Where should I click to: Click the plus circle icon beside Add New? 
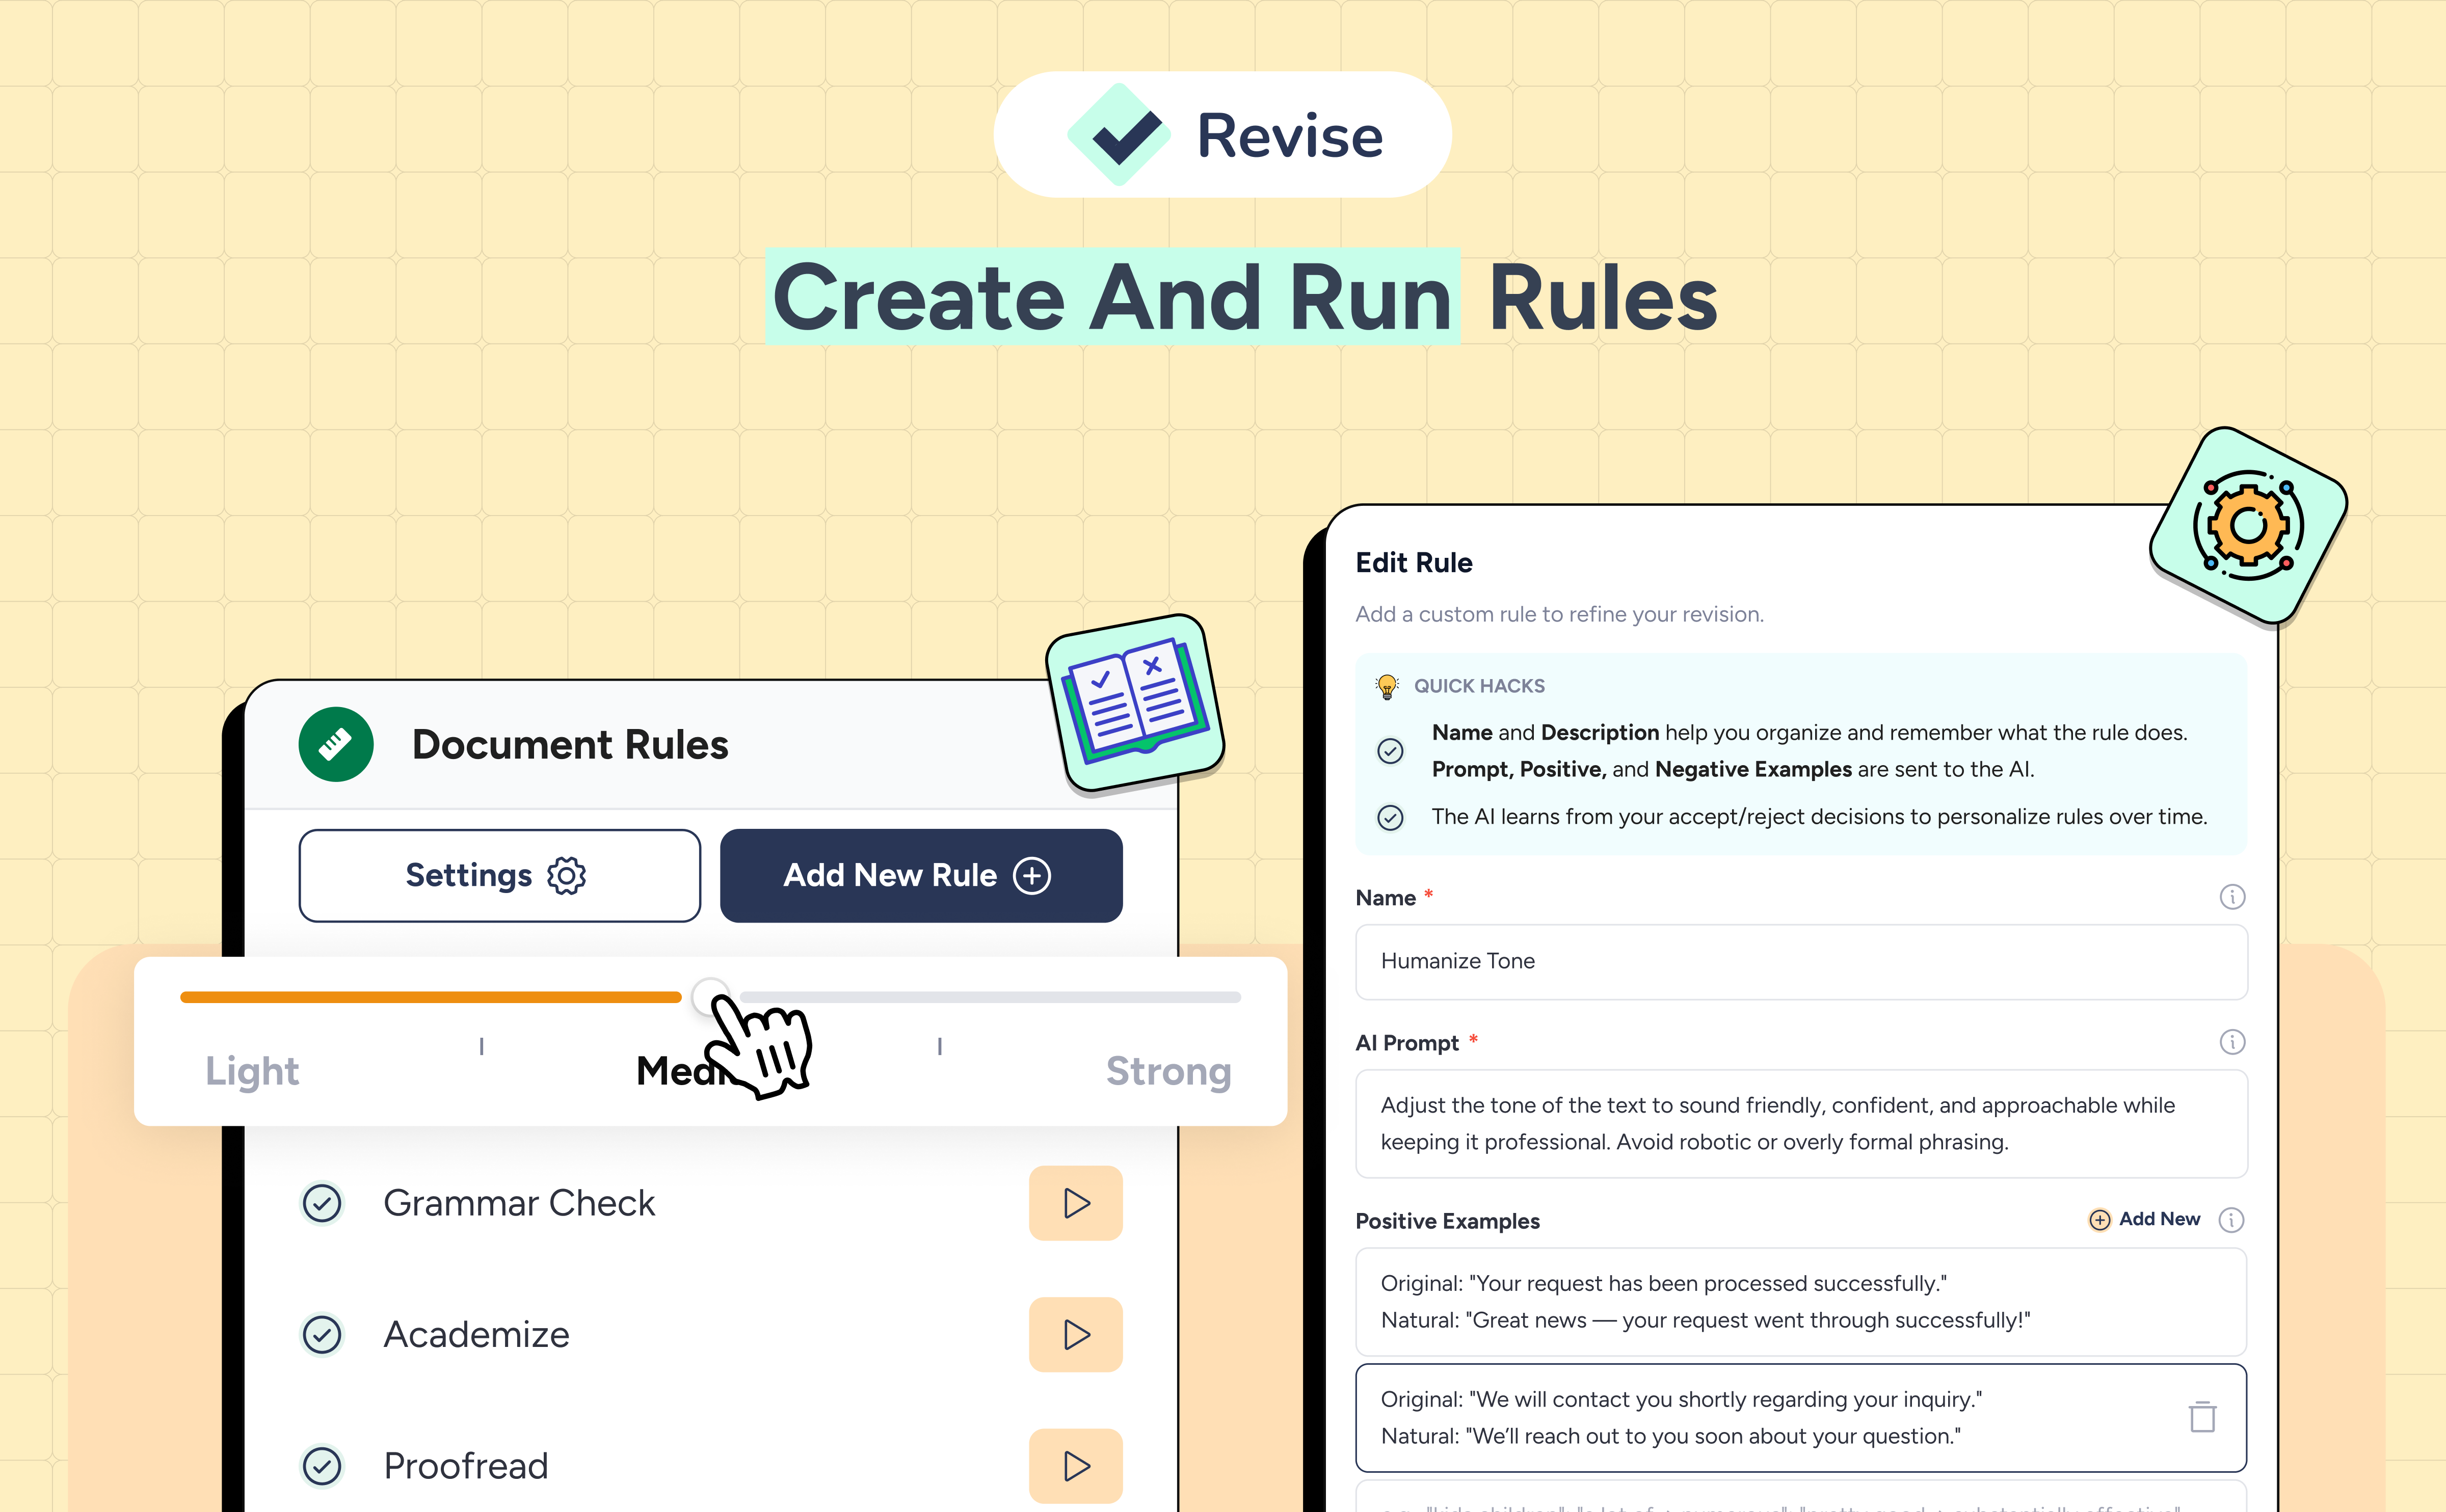(2100, 1220)
